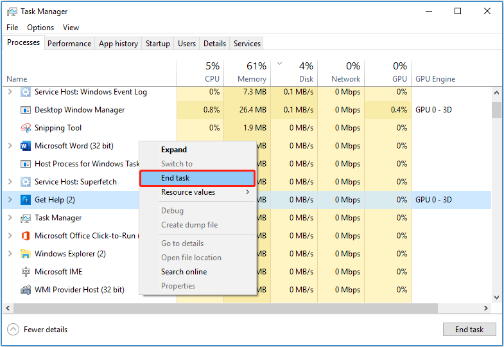Click the Windows Explorer folder icon
Viewport: 504px width, 347px height.
click(26, 254)
